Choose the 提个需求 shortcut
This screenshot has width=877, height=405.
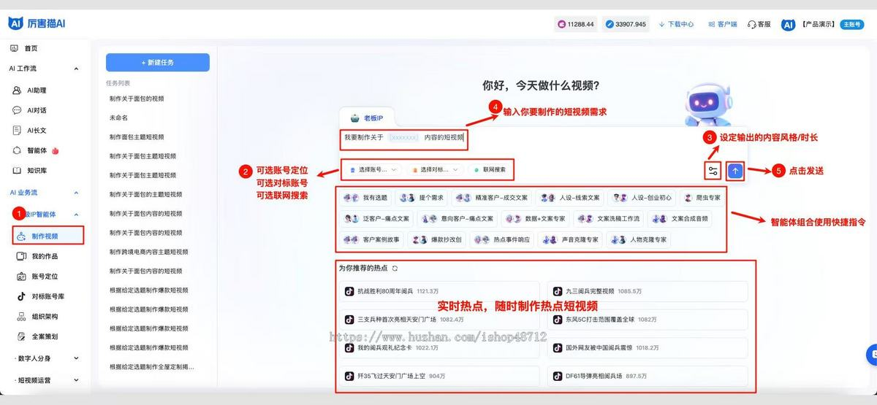[x=421, y=198]
